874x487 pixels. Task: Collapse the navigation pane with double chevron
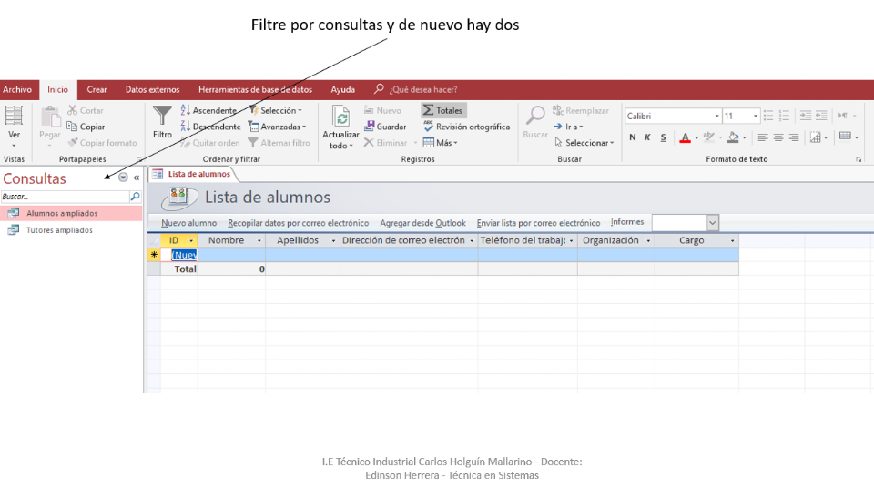tap(137, 178)
